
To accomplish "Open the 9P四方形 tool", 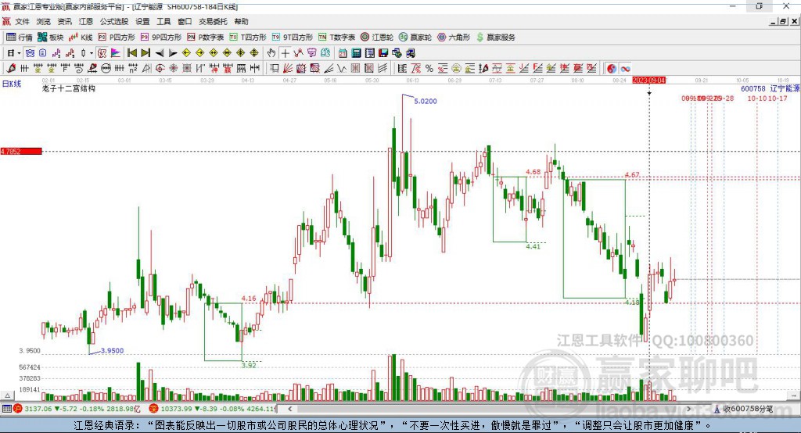I will (x=161, y=38).
